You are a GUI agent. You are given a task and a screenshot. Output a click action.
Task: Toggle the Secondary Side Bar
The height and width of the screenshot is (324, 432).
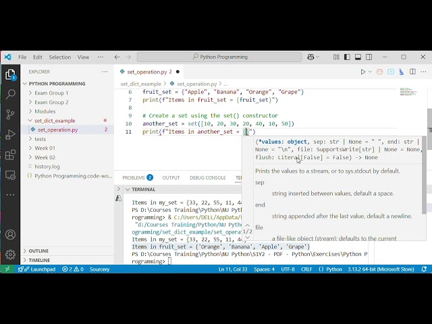tap(369, 57)
